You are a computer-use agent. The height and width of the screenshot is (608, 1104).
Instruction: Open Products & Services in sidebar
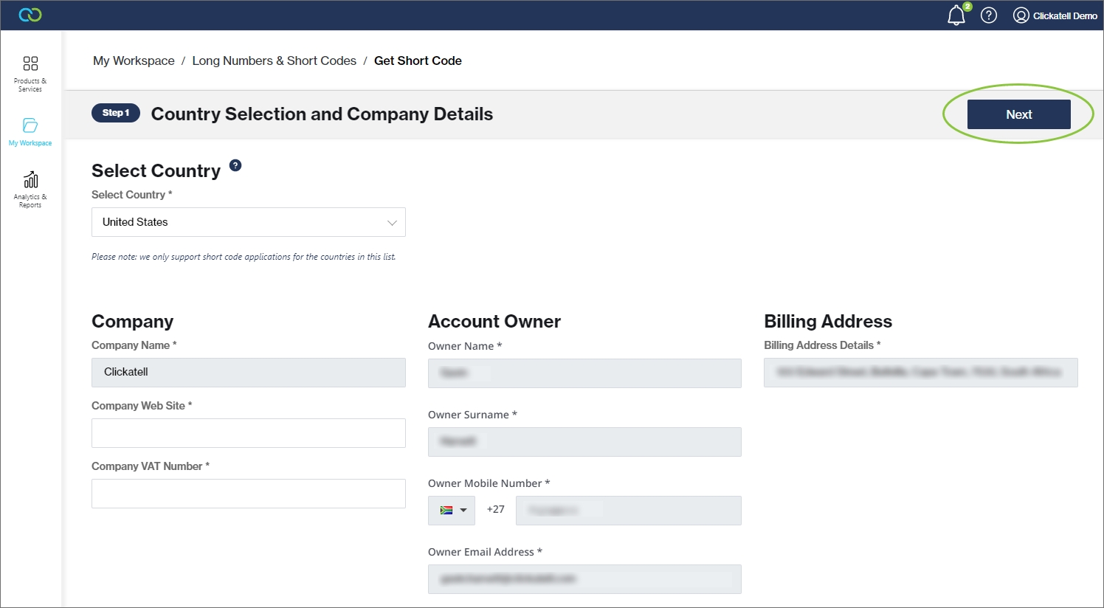30,73
